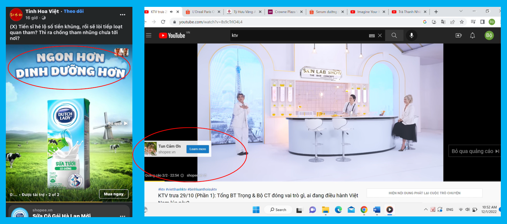Click the 'Tun Cảm Ơn' ad thumbnail
This screenshot has height=224, width=507.
(x=151, y=149)
